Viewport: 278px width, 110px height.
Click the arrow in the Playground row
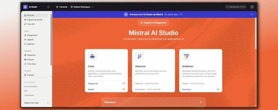tap(124, 83)
